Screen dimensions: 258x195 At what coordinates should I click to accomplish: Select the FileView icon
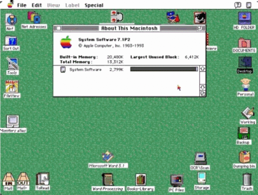[x=12, y=87]
